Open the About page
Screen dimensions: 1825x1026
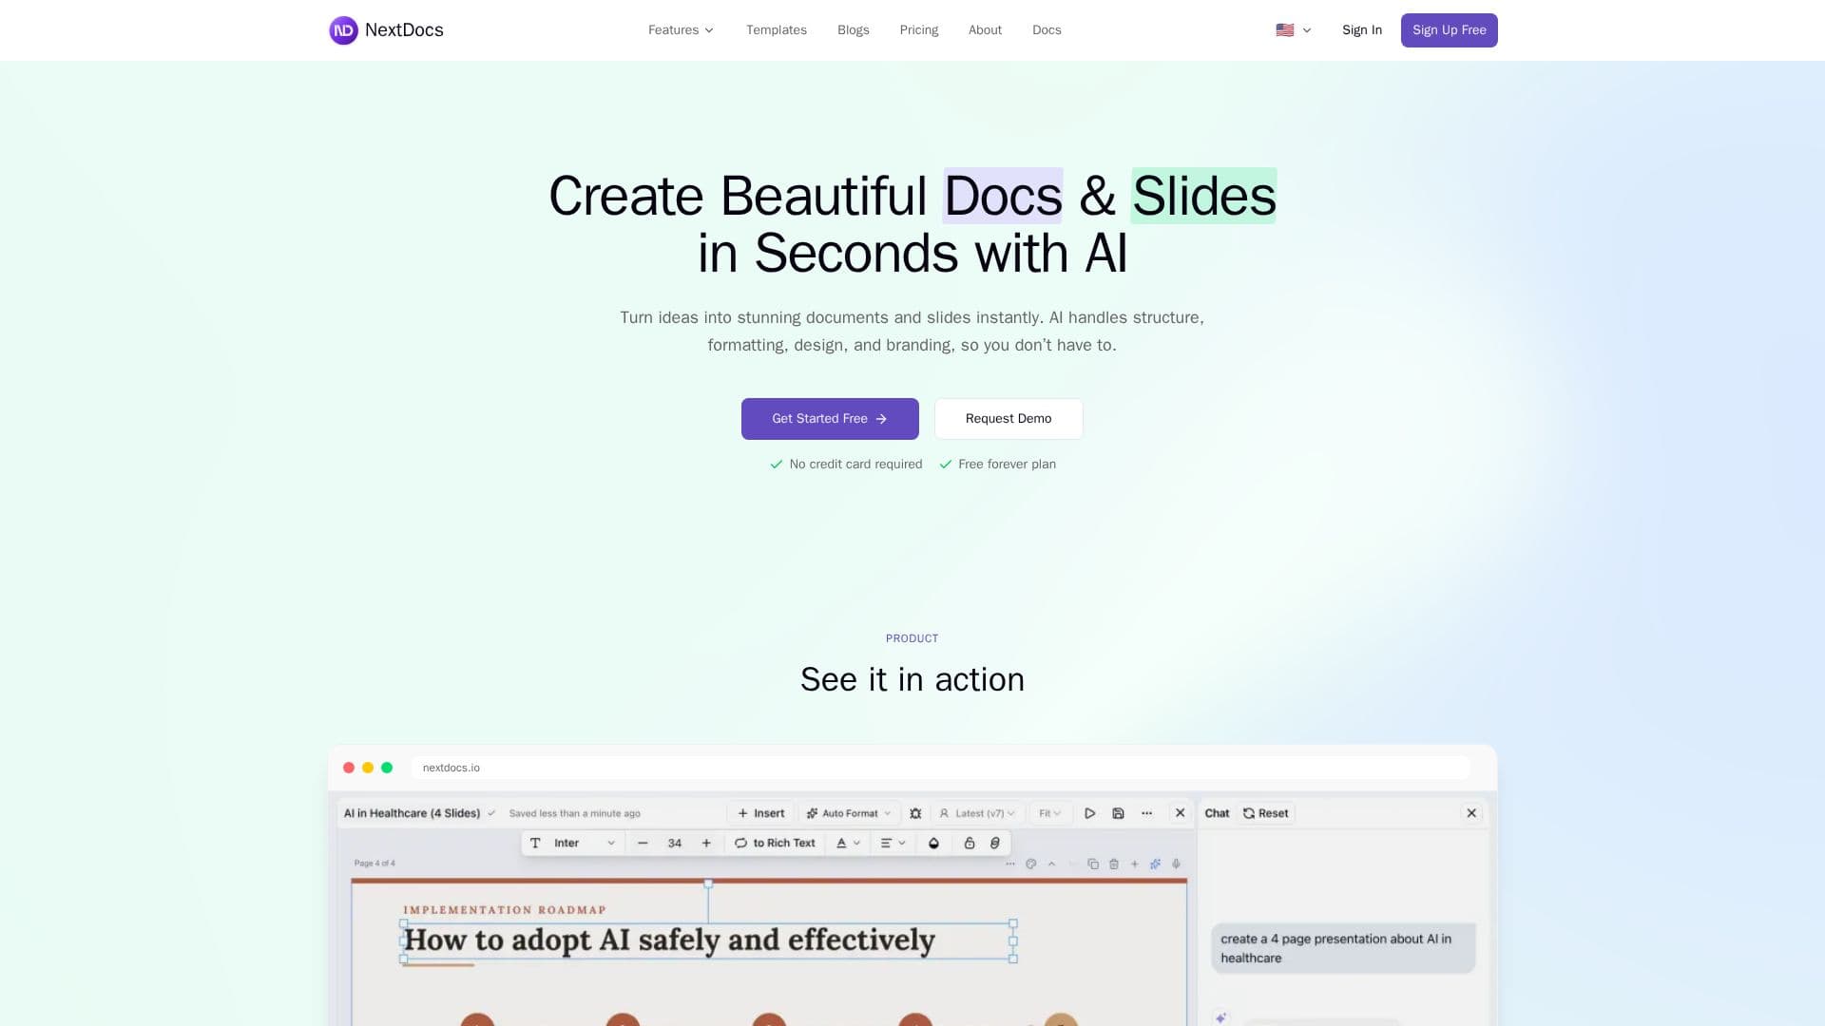tap(985, 30)
